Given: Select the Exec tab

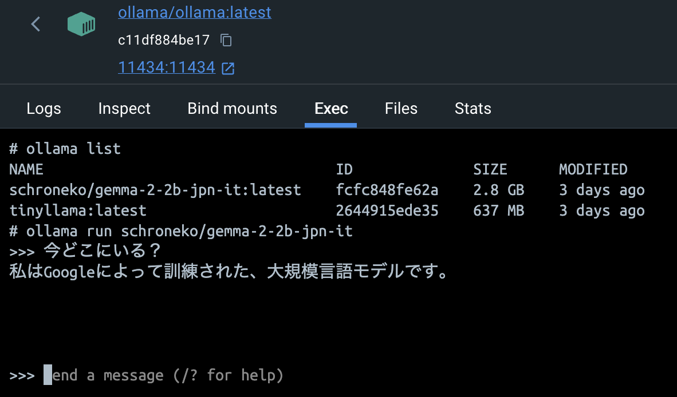Looking at the screenshot, I should tap(331, 109).
